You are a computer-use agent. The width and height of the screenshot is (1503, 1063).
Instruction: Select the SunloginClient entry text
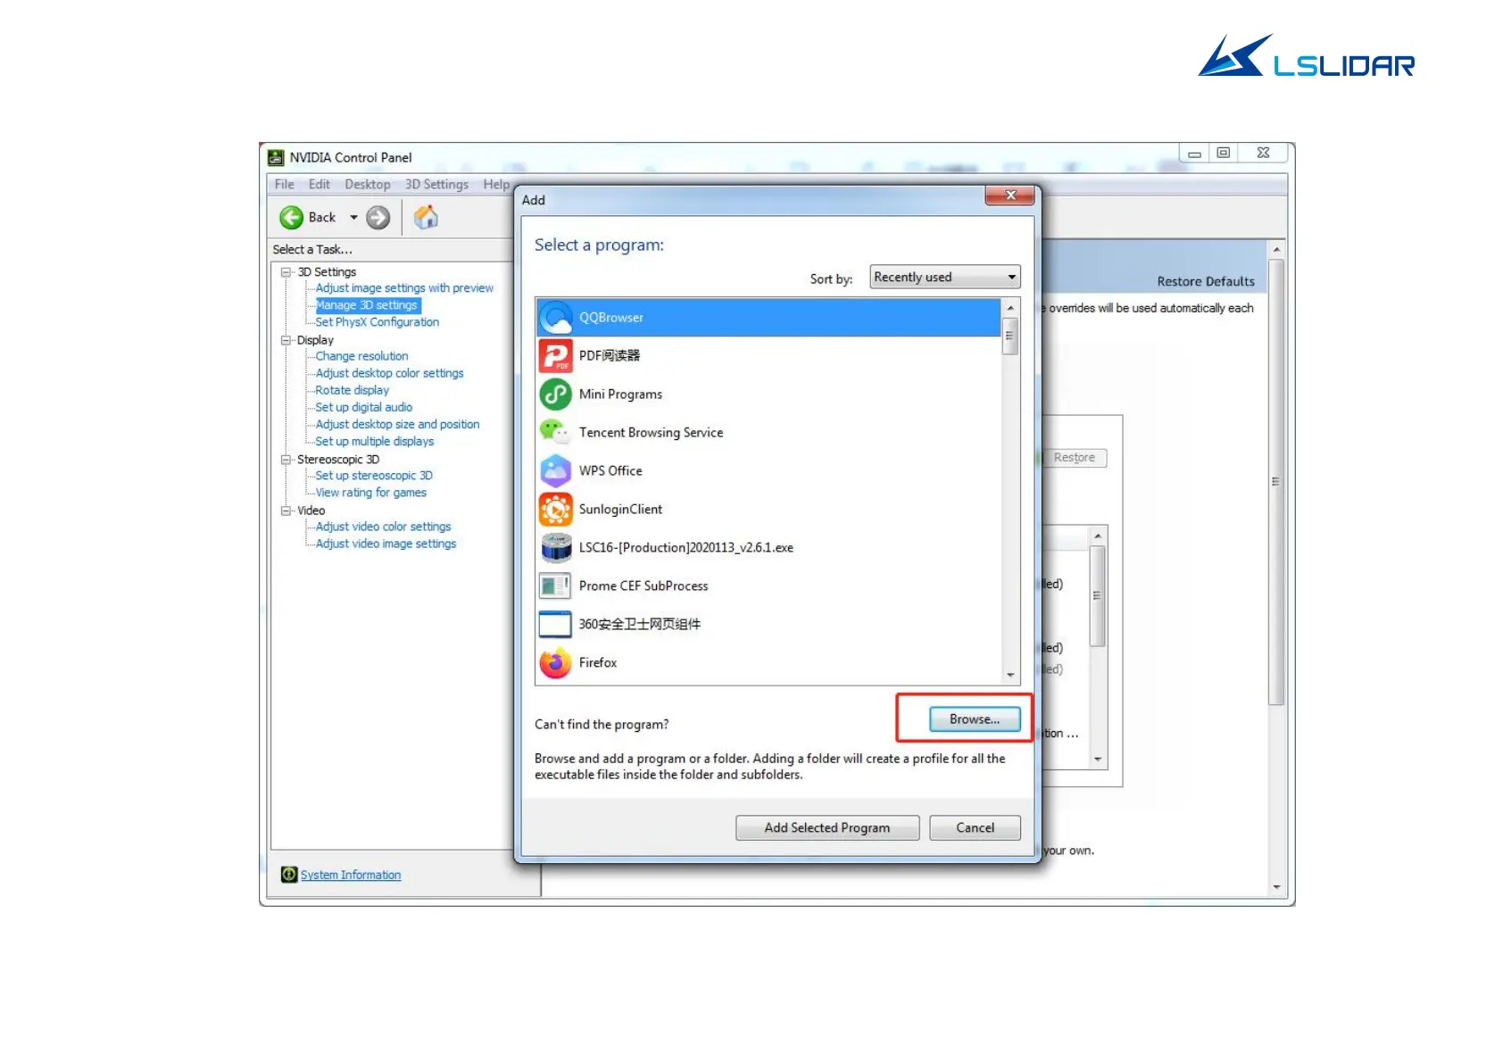click(620, 510)
